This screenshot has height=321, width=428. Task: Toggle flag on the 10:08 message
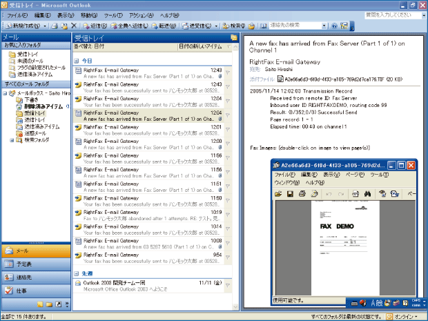(x=228, y=243)
